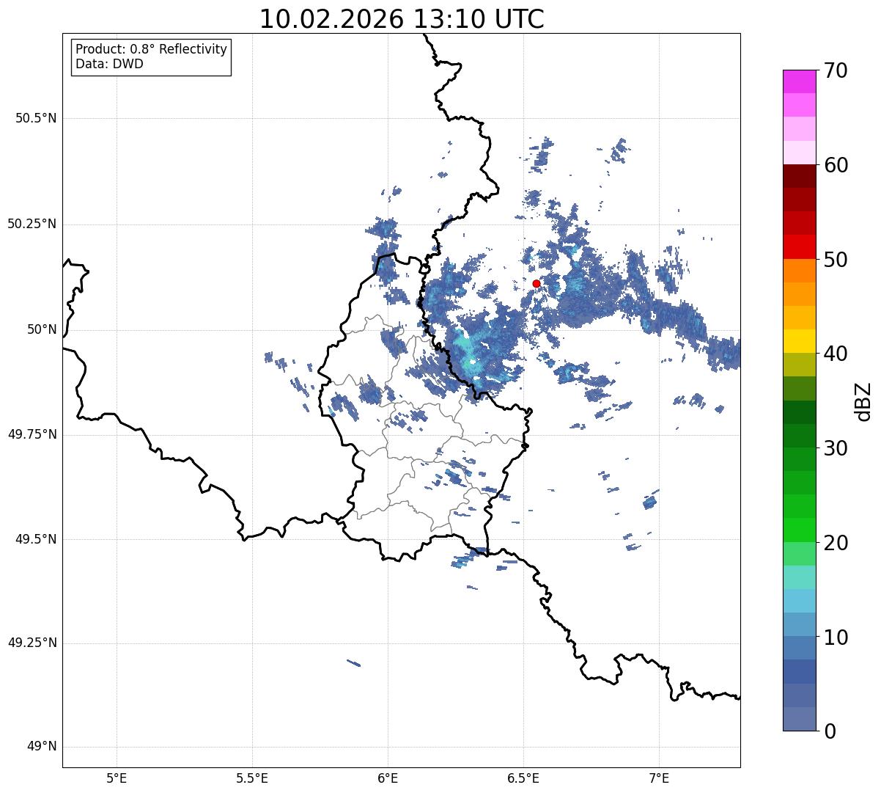The image size is (881, 793).
Task: Click the 50.25°N latitude label
Action: tap(32, 224)
